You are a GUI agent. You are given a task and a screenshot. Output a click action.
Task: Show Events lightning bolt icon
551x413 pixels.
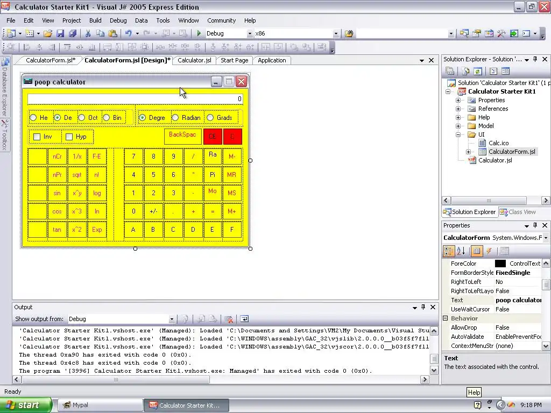pos(489,251)
